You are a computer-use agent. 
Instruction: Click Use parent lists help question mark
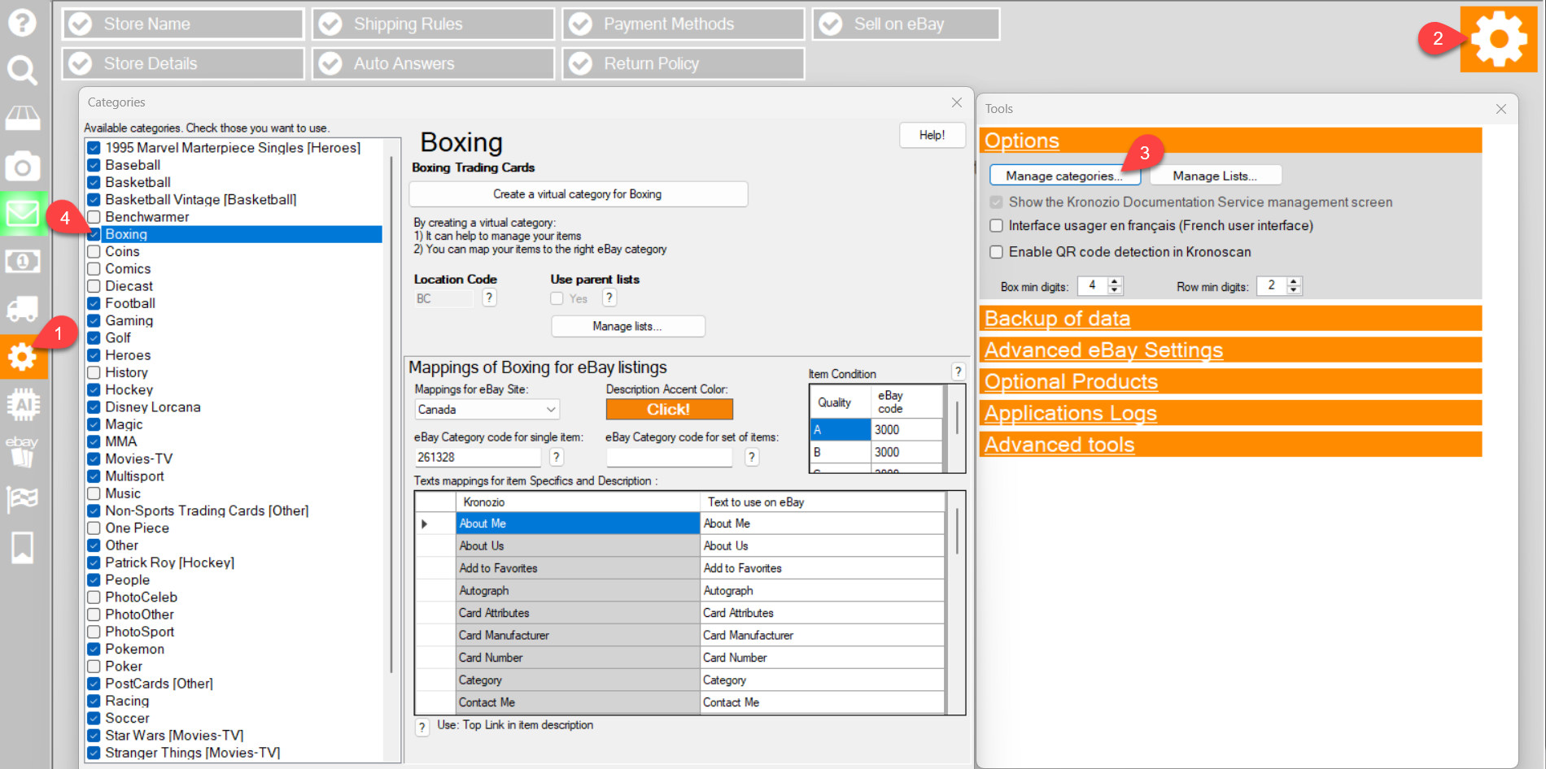point(609,298)
